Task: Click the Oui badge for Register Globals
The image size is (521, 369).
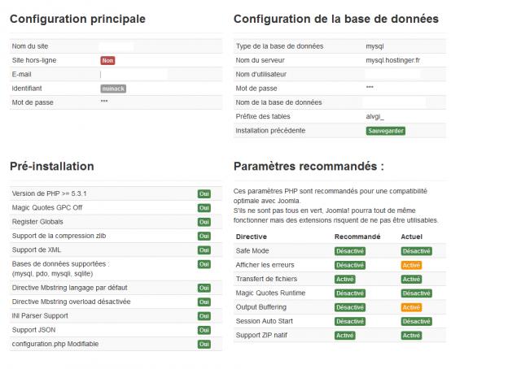Action: (x=204, y=222)
